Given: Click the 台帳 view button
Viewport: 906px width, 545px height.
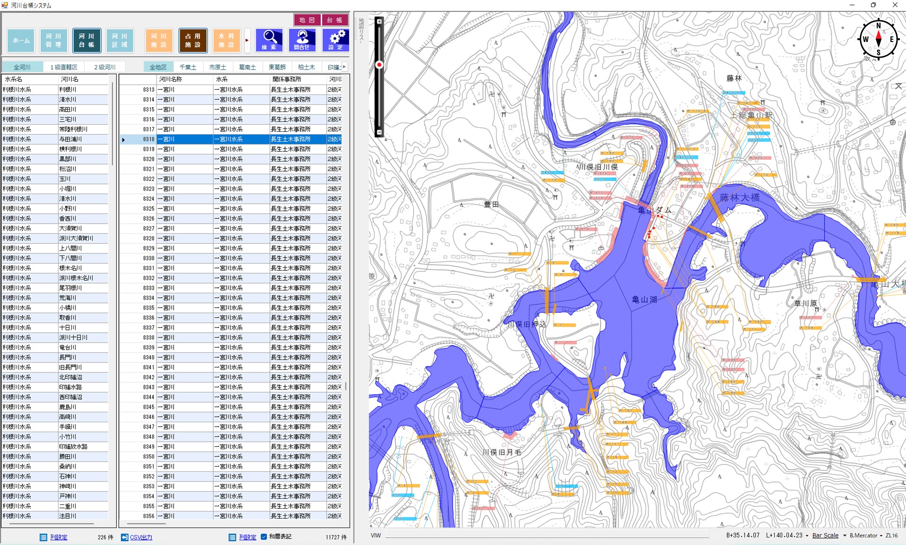Looking at the screenshot, I should 335,20.
